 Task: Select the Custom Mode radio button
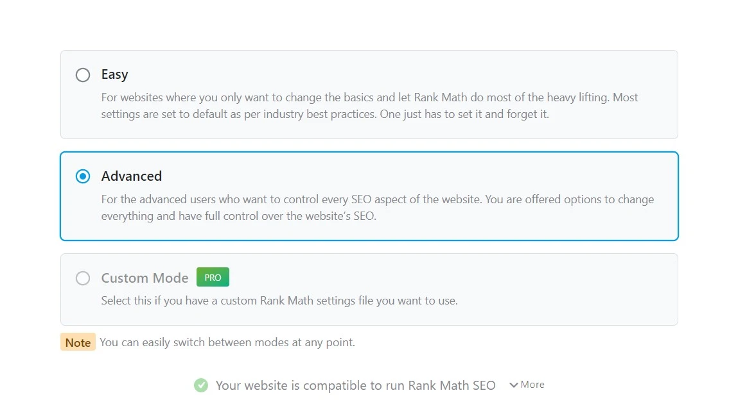click(x=83, y=278)
